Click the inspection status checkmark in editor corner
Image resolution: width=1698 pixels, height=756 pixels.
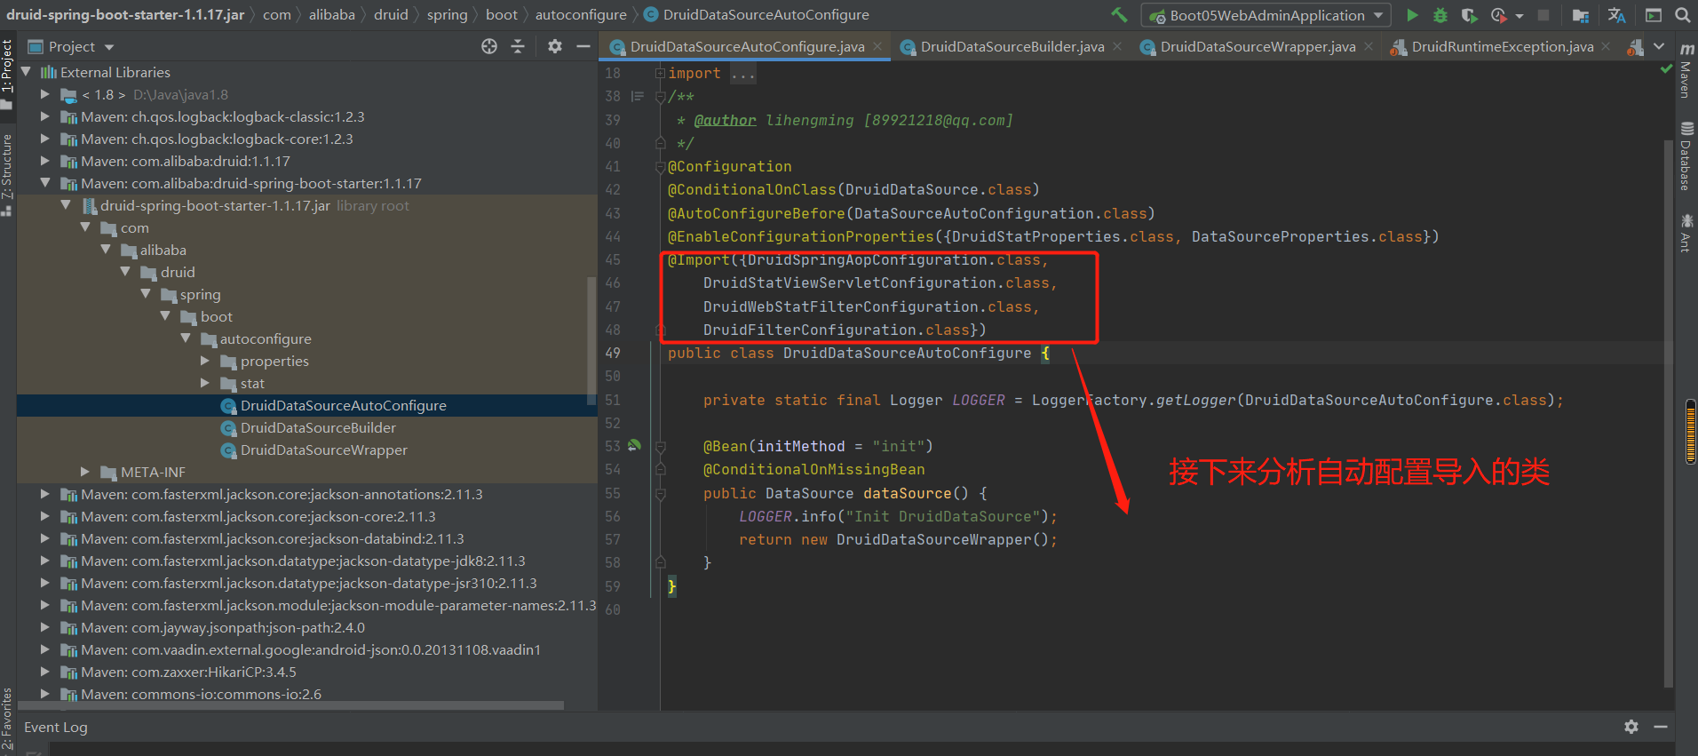coord(1666,68)
